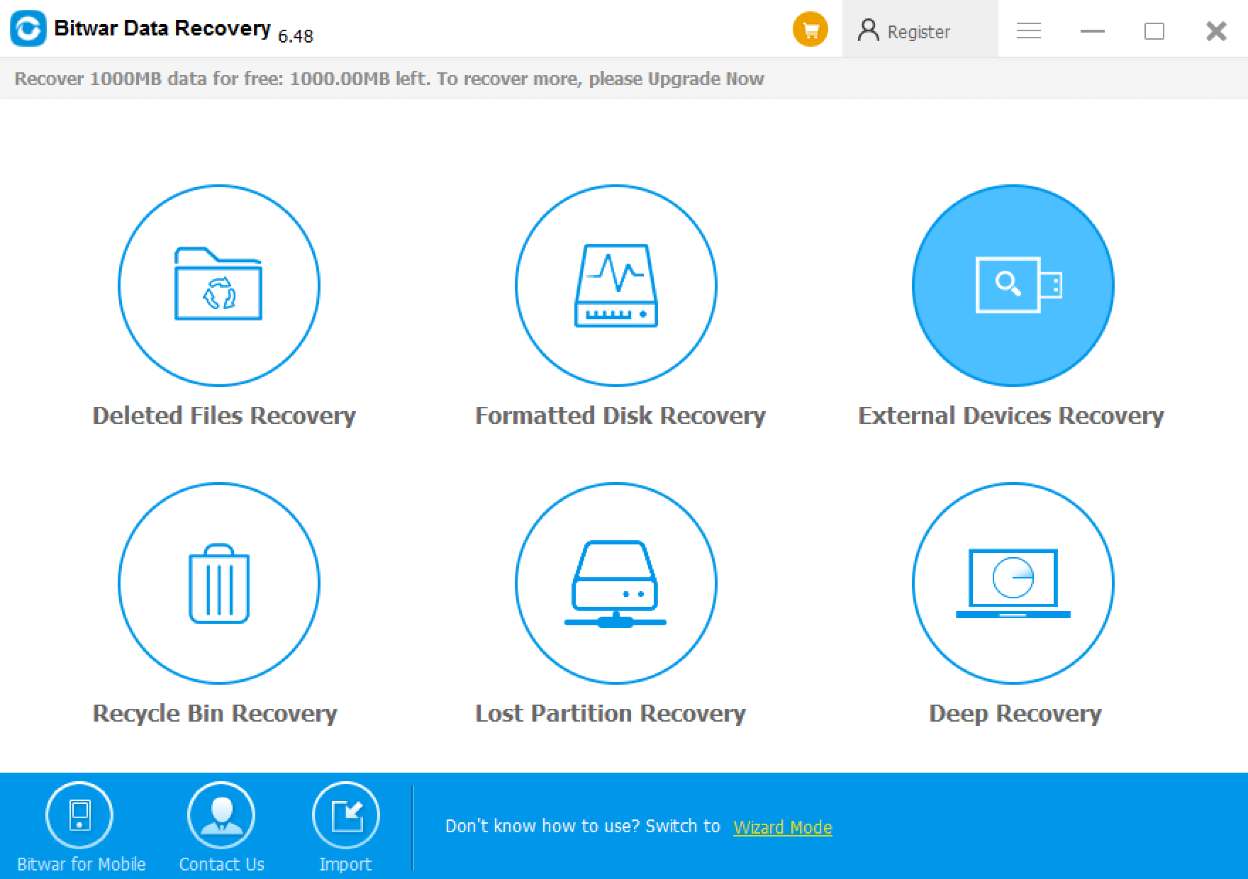The height and width of the screenshot is (879, 1248).
Task: Choose External Devices Recovery icon
Action: click(x=1013, y=286)
